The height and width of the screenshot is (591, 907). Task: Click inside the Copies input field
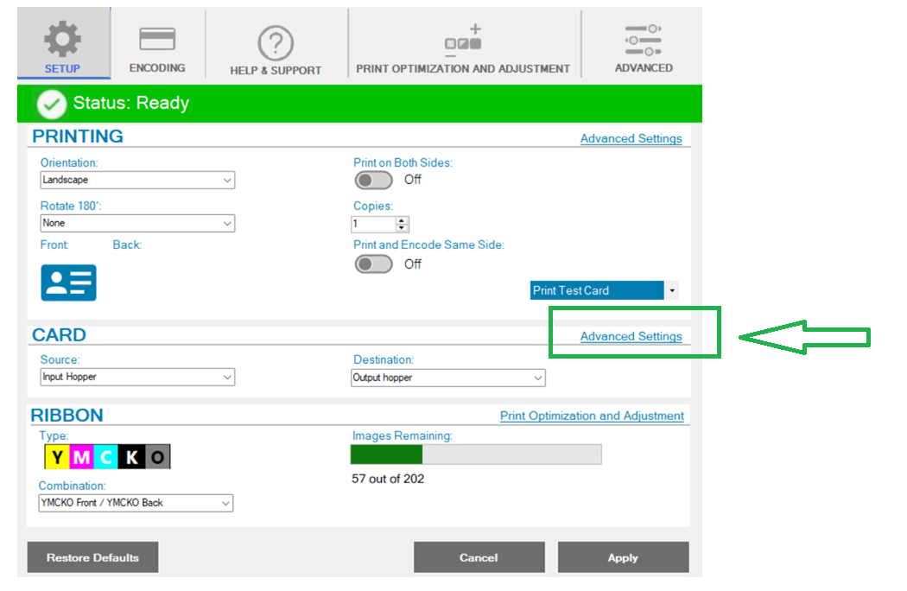pyautogui.click(x=371, y=223)
